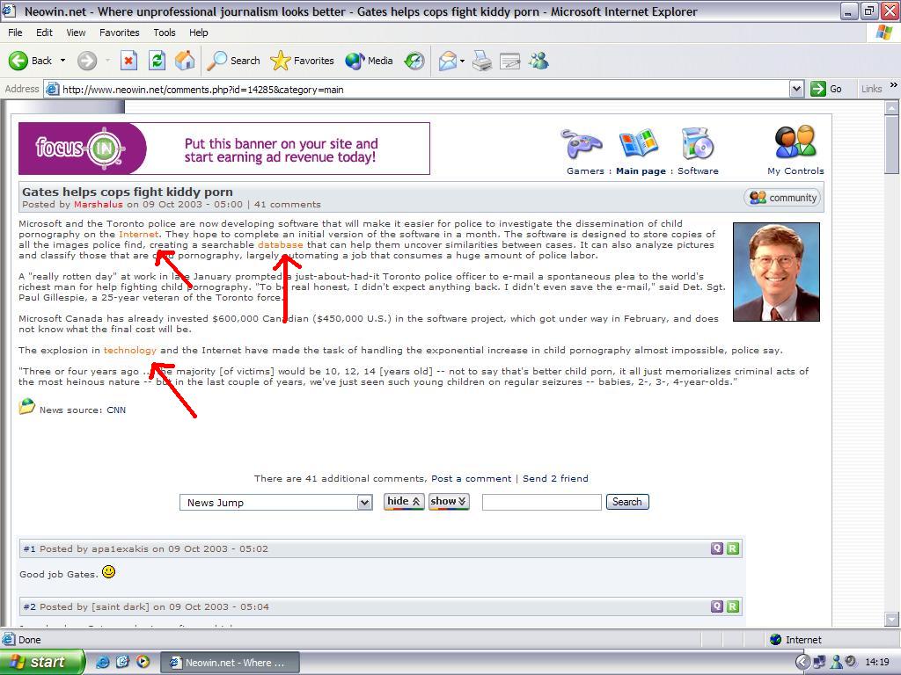Open the View menu
The height and width of the screenshot is (675, 901).
click(x=76, y=33)
